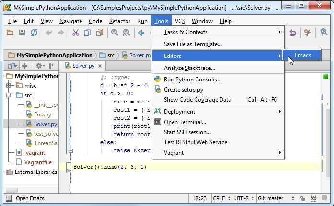Image resolution: width=334 pixels, height=206 pixels.
Task: Close the Solver.py editor tab
Action: 100,66
